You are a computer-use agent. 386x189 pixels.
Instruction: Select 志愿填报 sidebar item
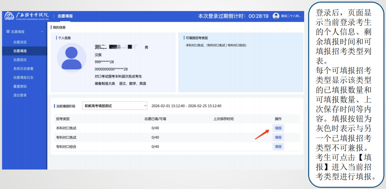click(x=20, y=51)
